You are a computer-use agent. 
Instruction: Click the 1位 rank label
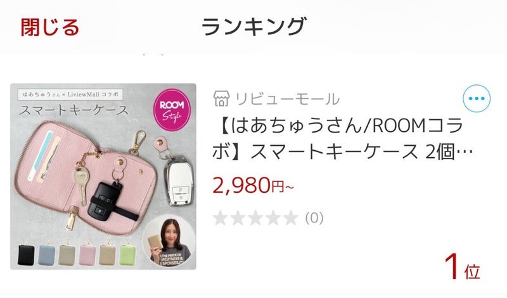463,266
